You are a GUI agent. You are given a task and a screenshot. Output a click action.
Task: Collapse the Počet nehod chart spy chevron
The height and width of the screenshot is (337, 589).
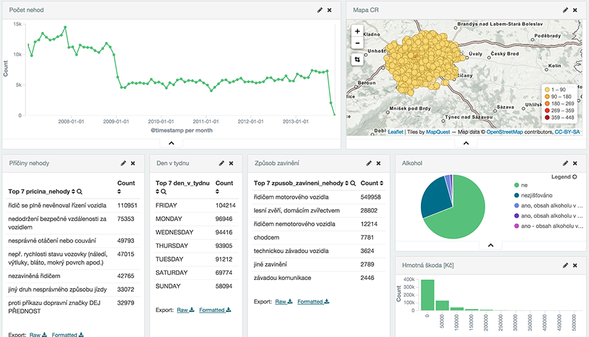click(171, 143)
